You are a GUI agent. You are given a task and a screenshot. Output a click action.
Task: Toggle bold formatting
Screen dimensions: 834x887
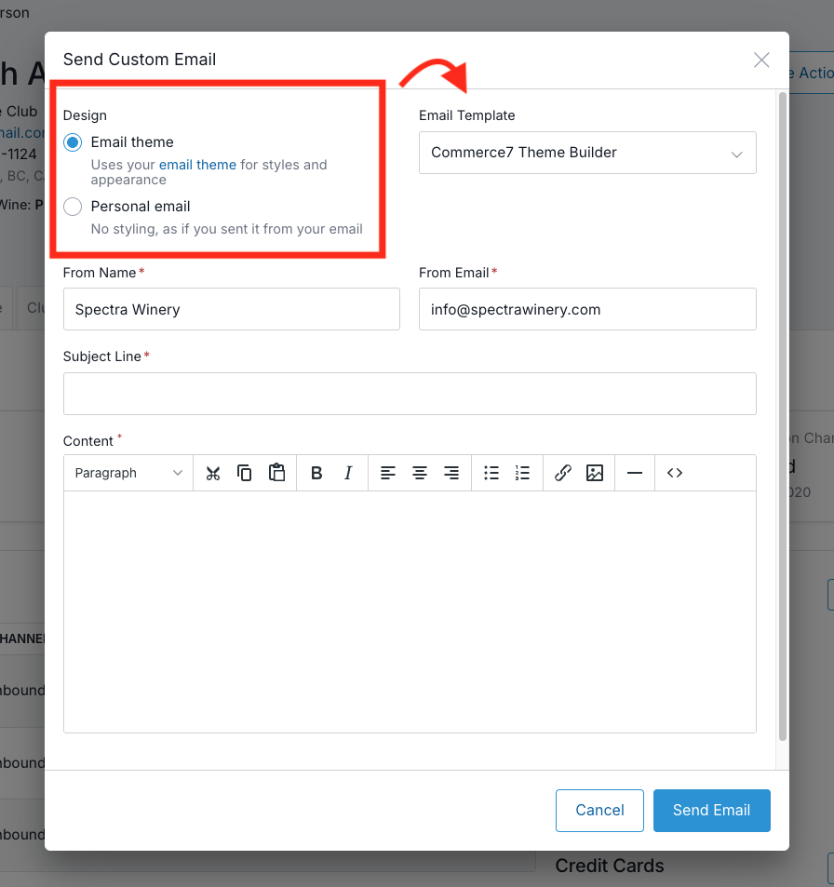(316, 473)
